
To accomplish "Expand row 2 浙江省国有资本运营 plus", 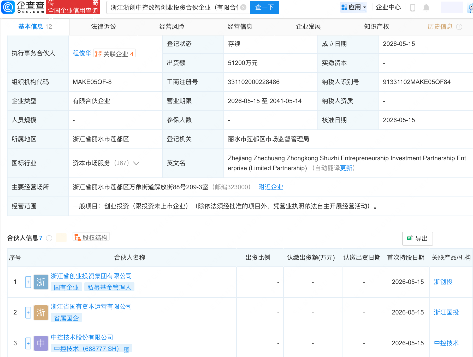I will (x=28, y=313).
